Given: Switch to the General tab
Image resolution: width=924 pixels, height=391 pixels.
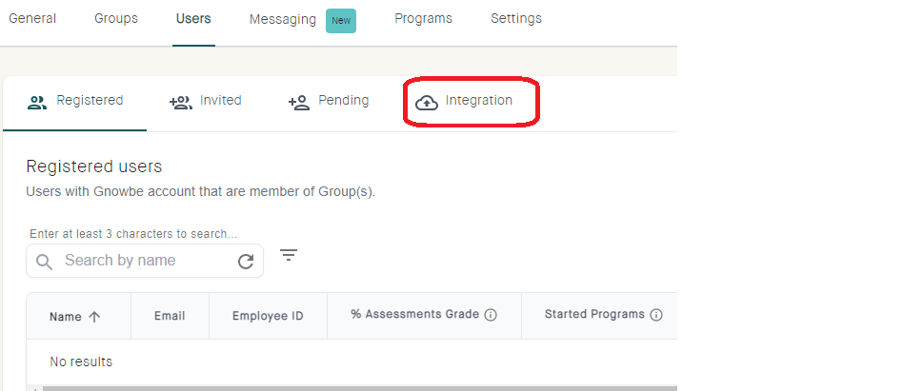Looking at the screenshot, I should 32,18.
